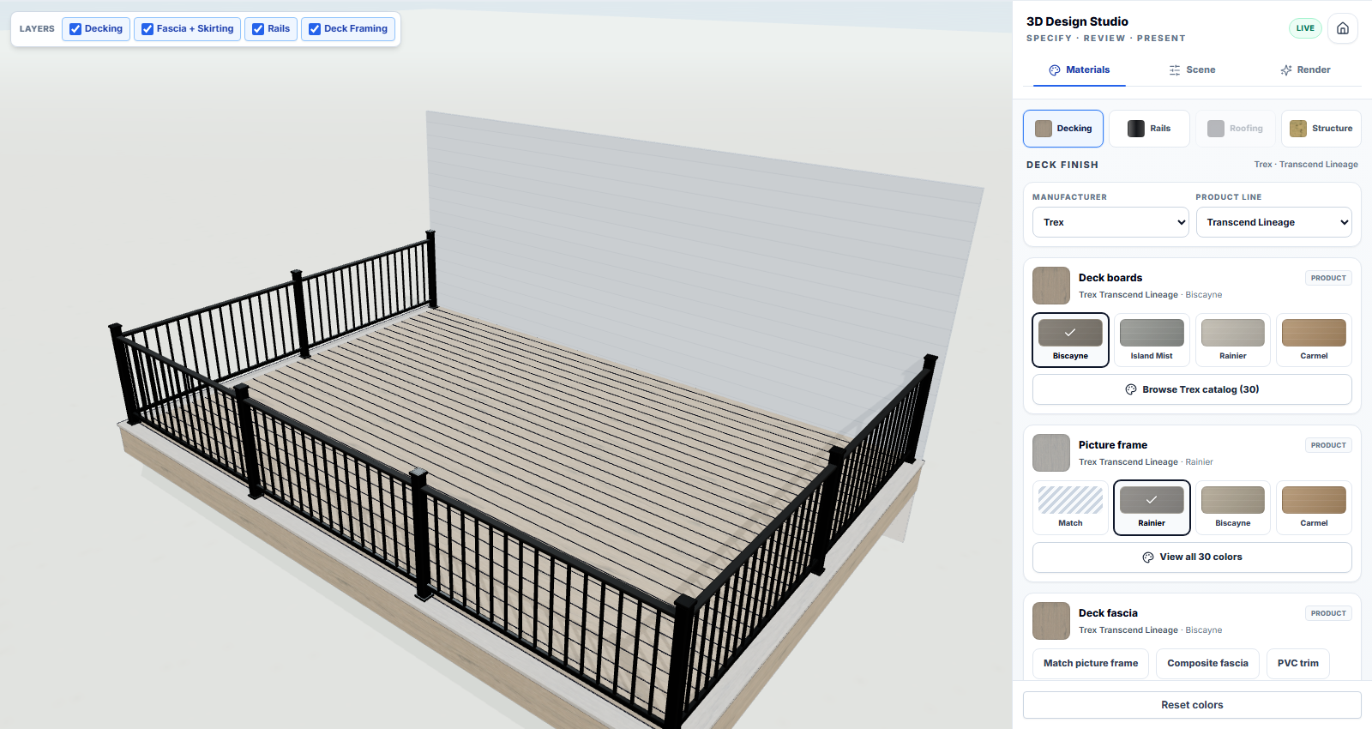The height and width of the screenshot is (729, 1372).
Task: Select Carmel deck board color
Action: point(1314,340)
